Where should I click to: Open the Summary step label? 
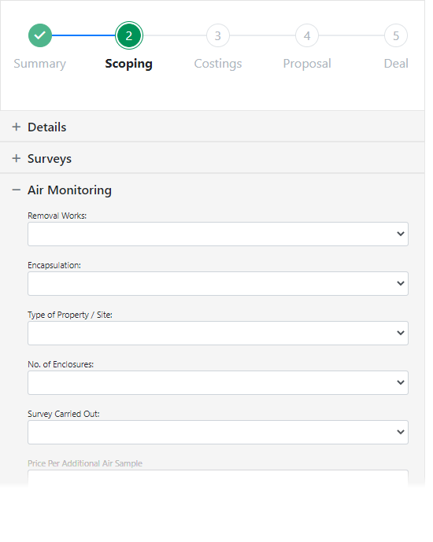point(40,64)
